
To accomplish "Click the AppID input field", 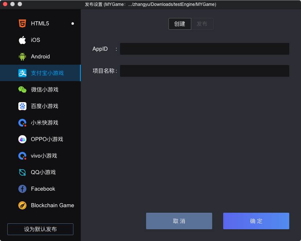I will [x=204, y=49].
